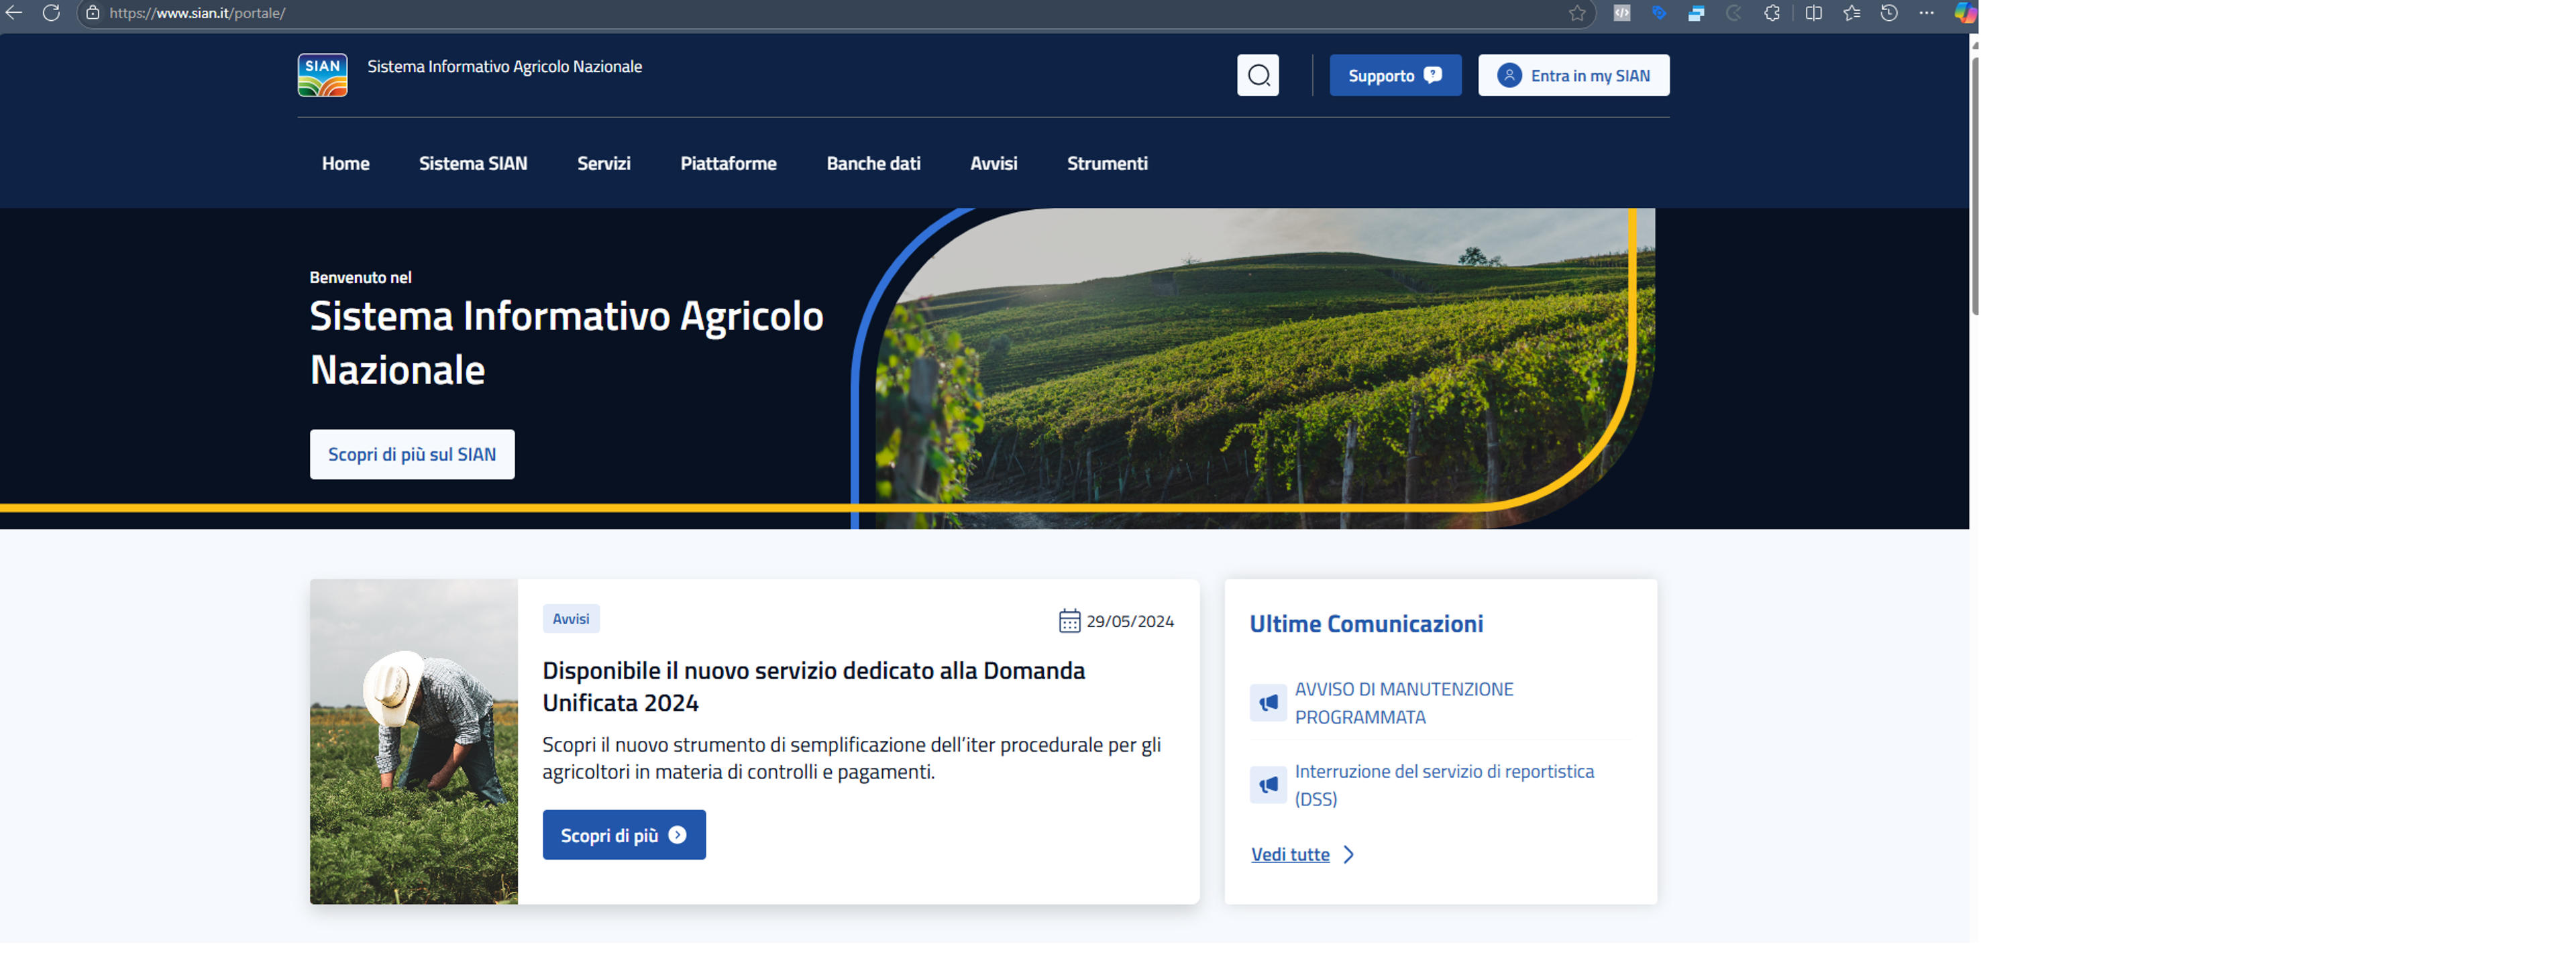Expand Vedi tutte communications arrow
This screenshot has width=2576, height=975.
coord(1349,855)
